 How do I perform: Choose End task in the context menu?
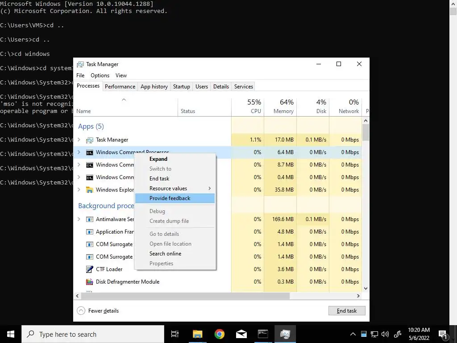click(175, 179)
